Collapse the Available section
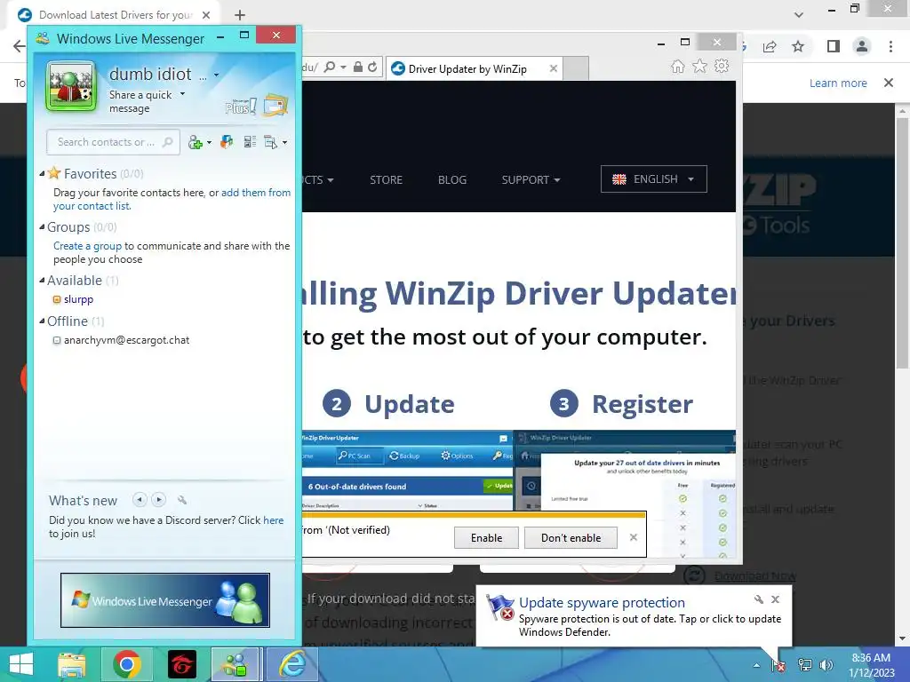Screen dimensions: 910x682 [x=42, y=280]
